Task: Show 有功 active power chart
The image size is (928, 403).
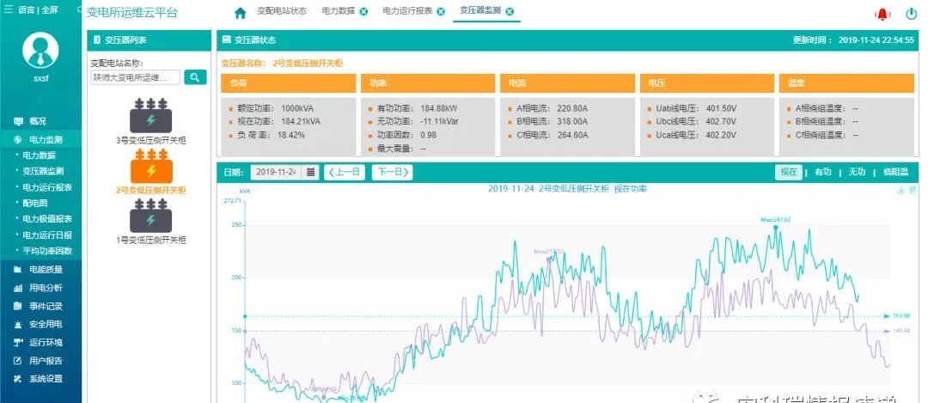Action: 822,172
